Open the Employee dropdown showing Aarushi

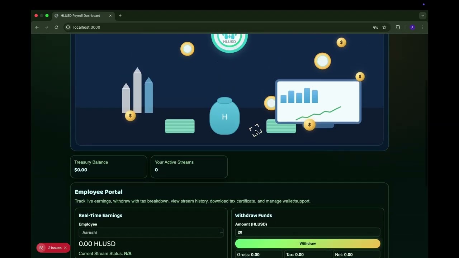[151, 233]
